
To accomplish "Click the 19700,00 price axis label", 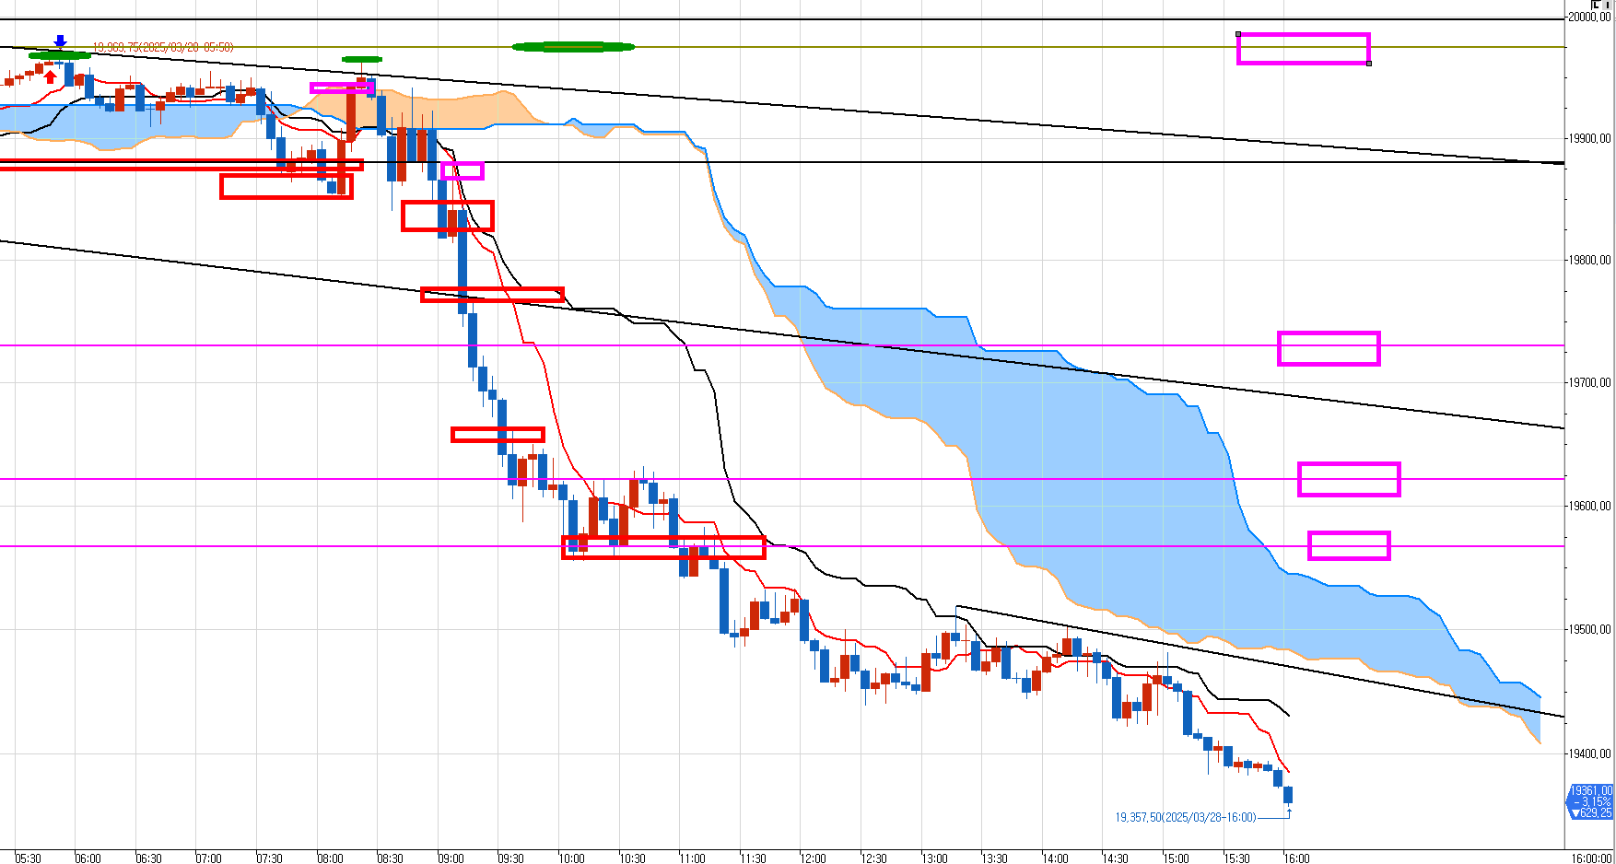I will 1590,382.
